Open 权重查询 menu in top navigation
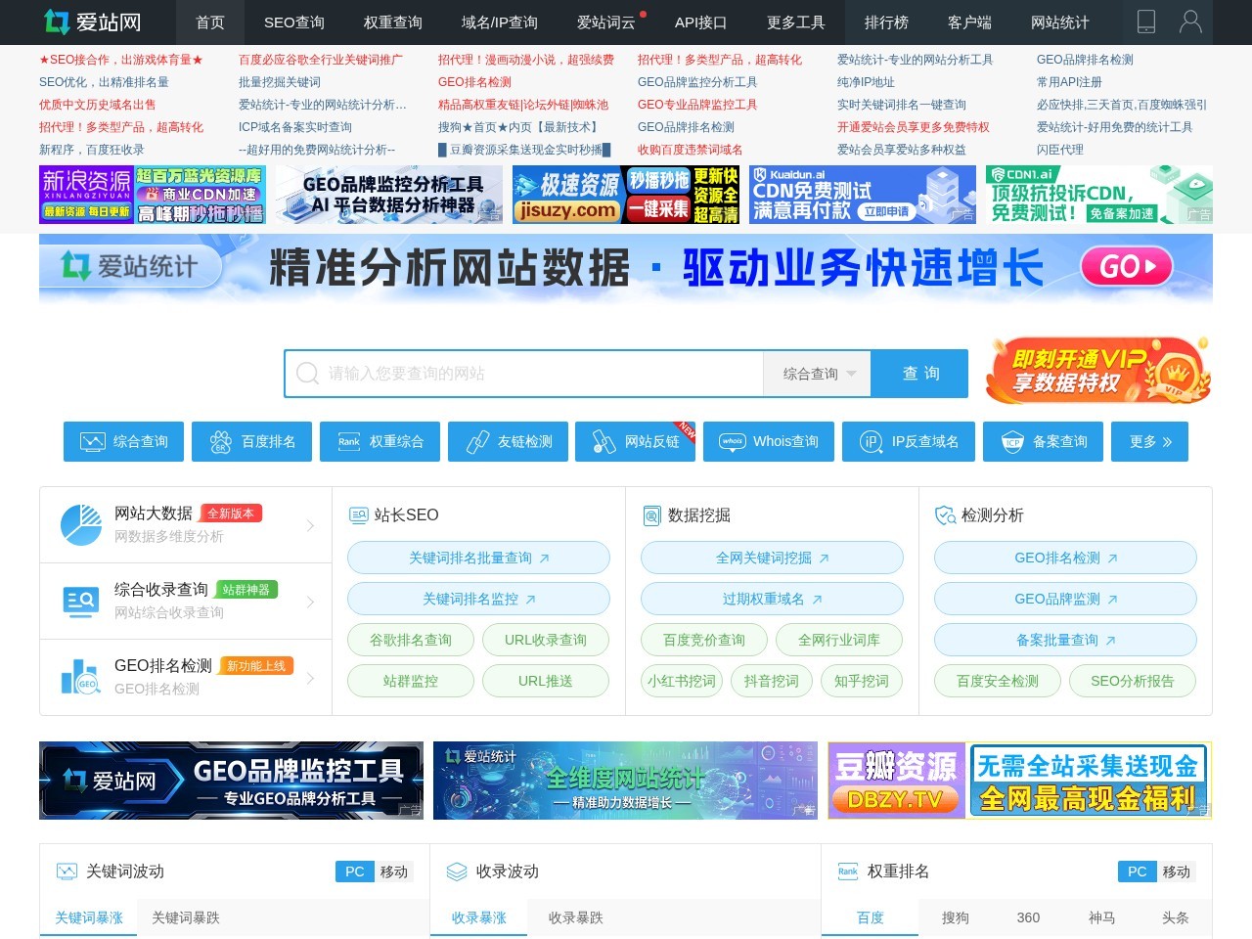The image size is (1252, 939). (x=393, y=22)
